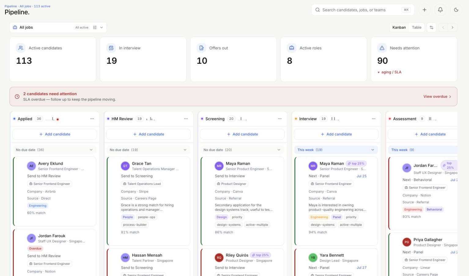This screenshot has height=276, width=469.
Task: Click the Jul 27 date on Yara Bennett card
Action: click(x=361, y=268)
